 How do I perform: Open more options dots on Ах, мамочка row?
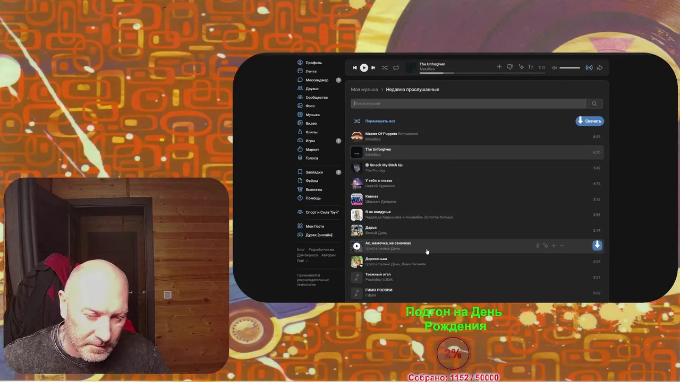coord(562,246)
